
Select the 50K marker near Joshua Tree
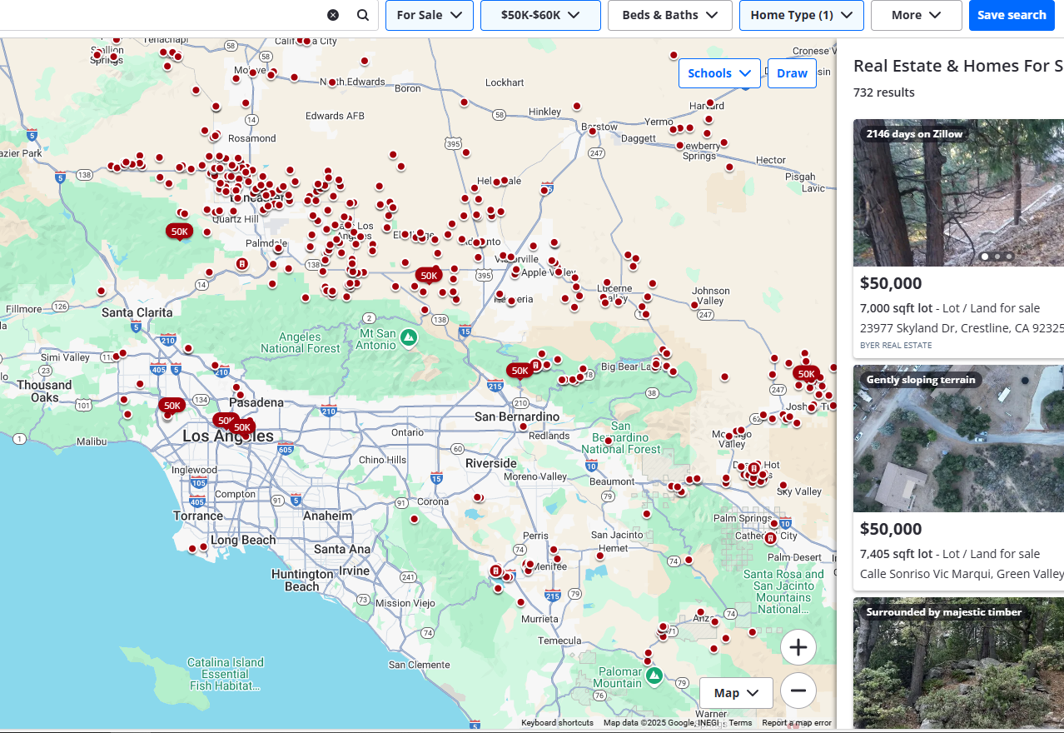[806, 374]
